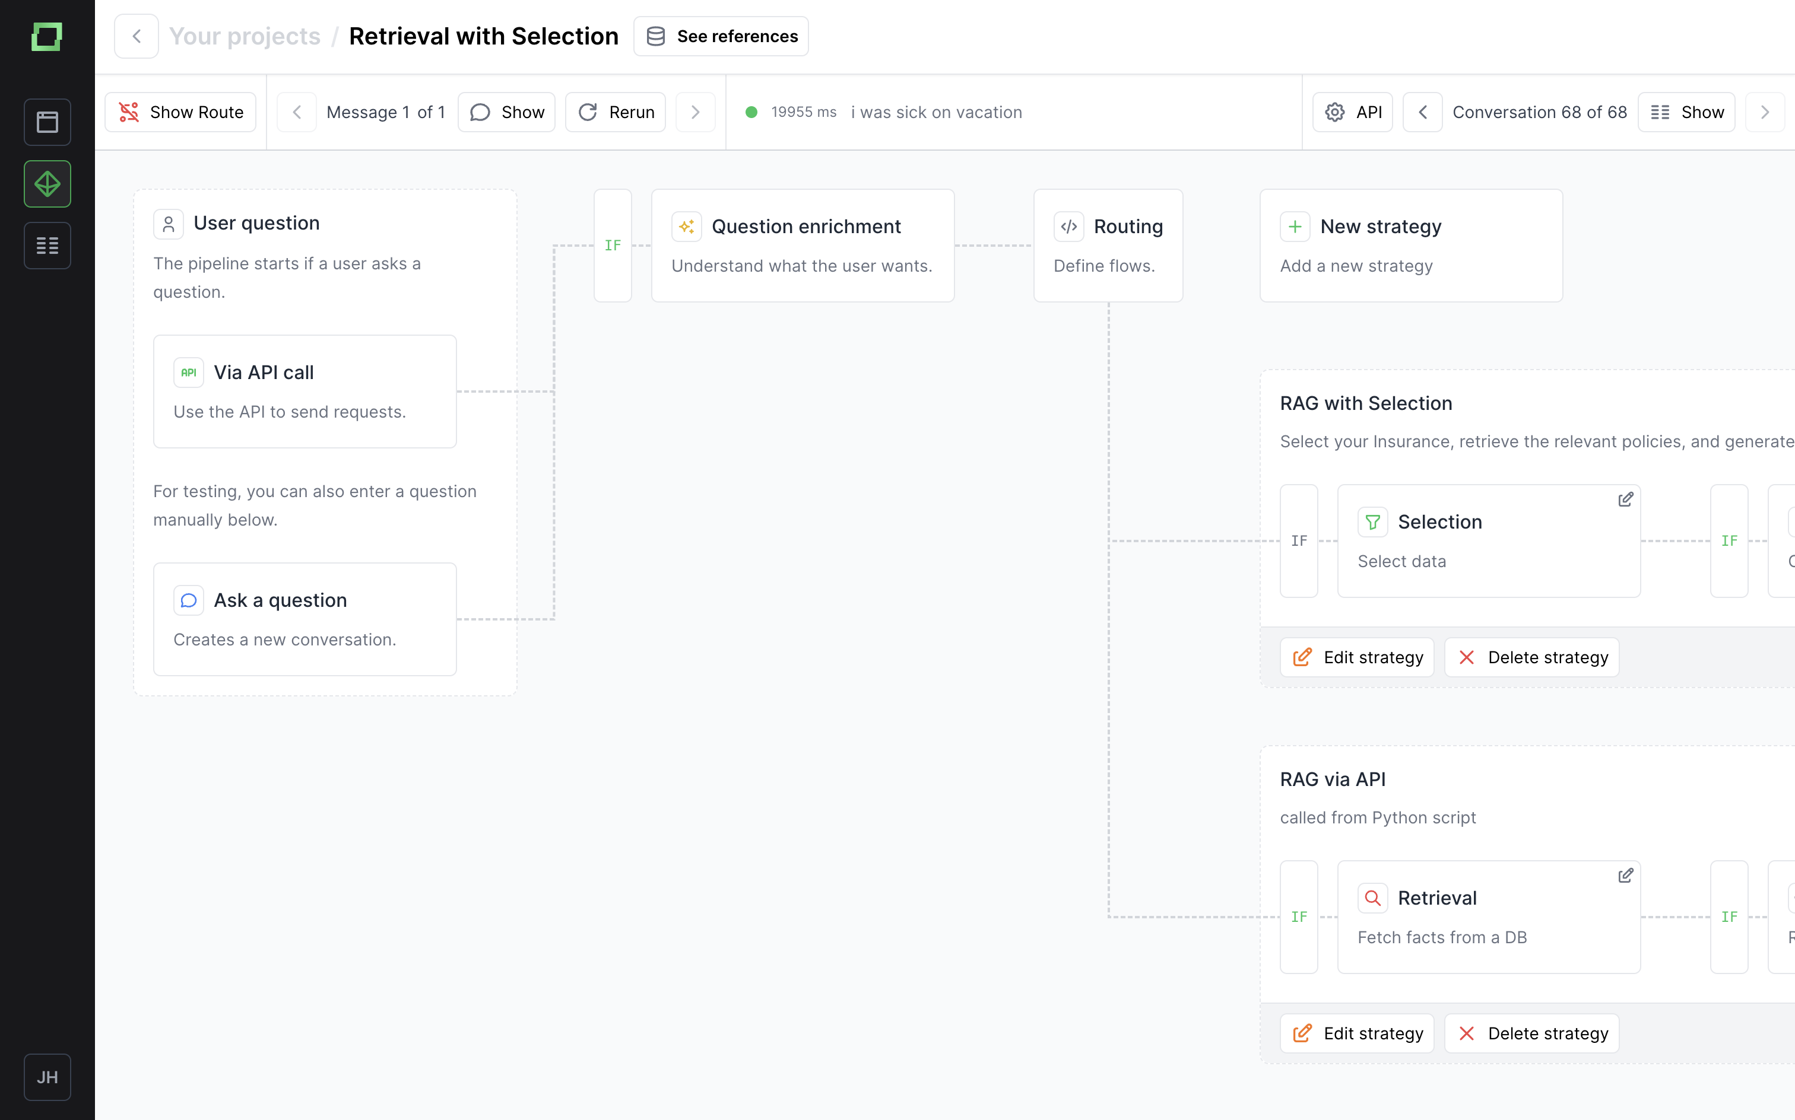The image size is (1795, 1120).
Task: Click the IF condition before Retrieval
Action: click(1299, 917)
